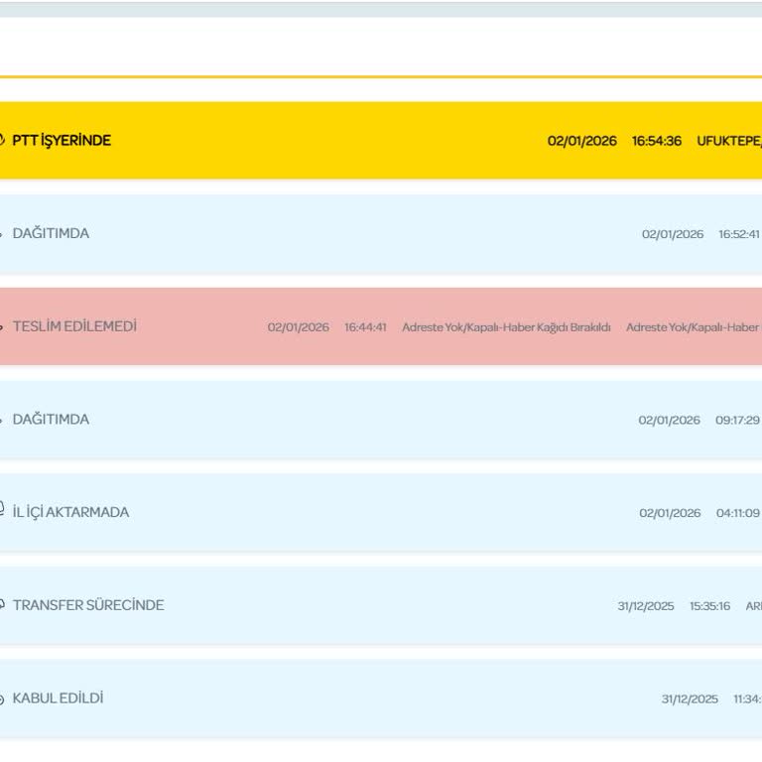Viewport: 762px width, 762px height.
Task: Click the icon beside İL İÇİ AKTARMADA
Action: (2, 512)
